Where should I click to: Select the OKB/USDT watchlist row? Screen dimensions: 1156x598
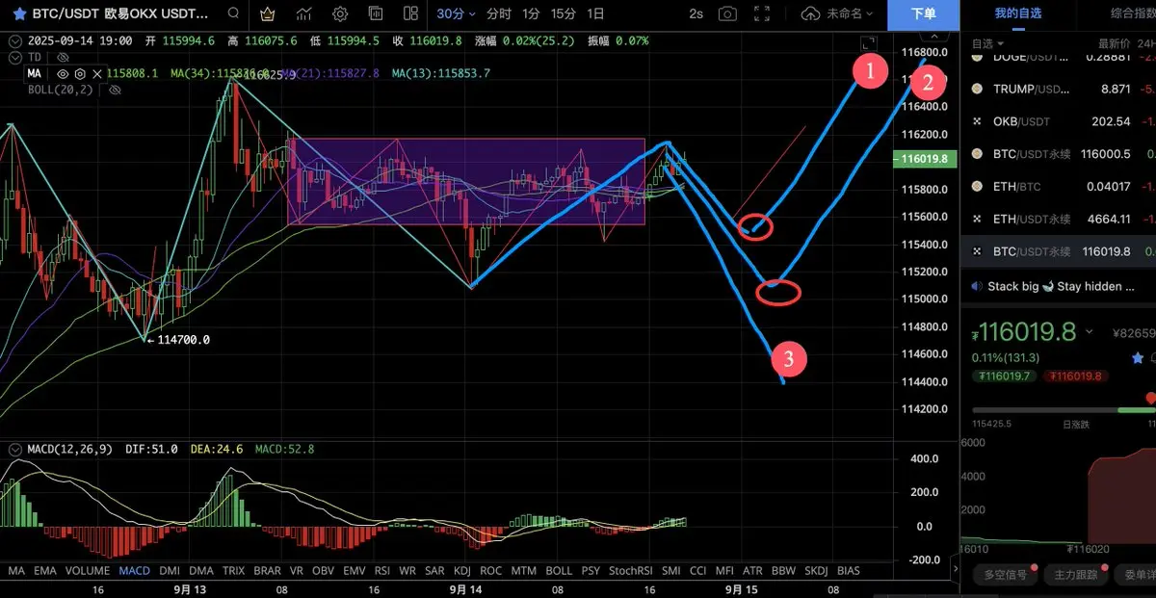pyautogui.click(x=1058, y=121)
